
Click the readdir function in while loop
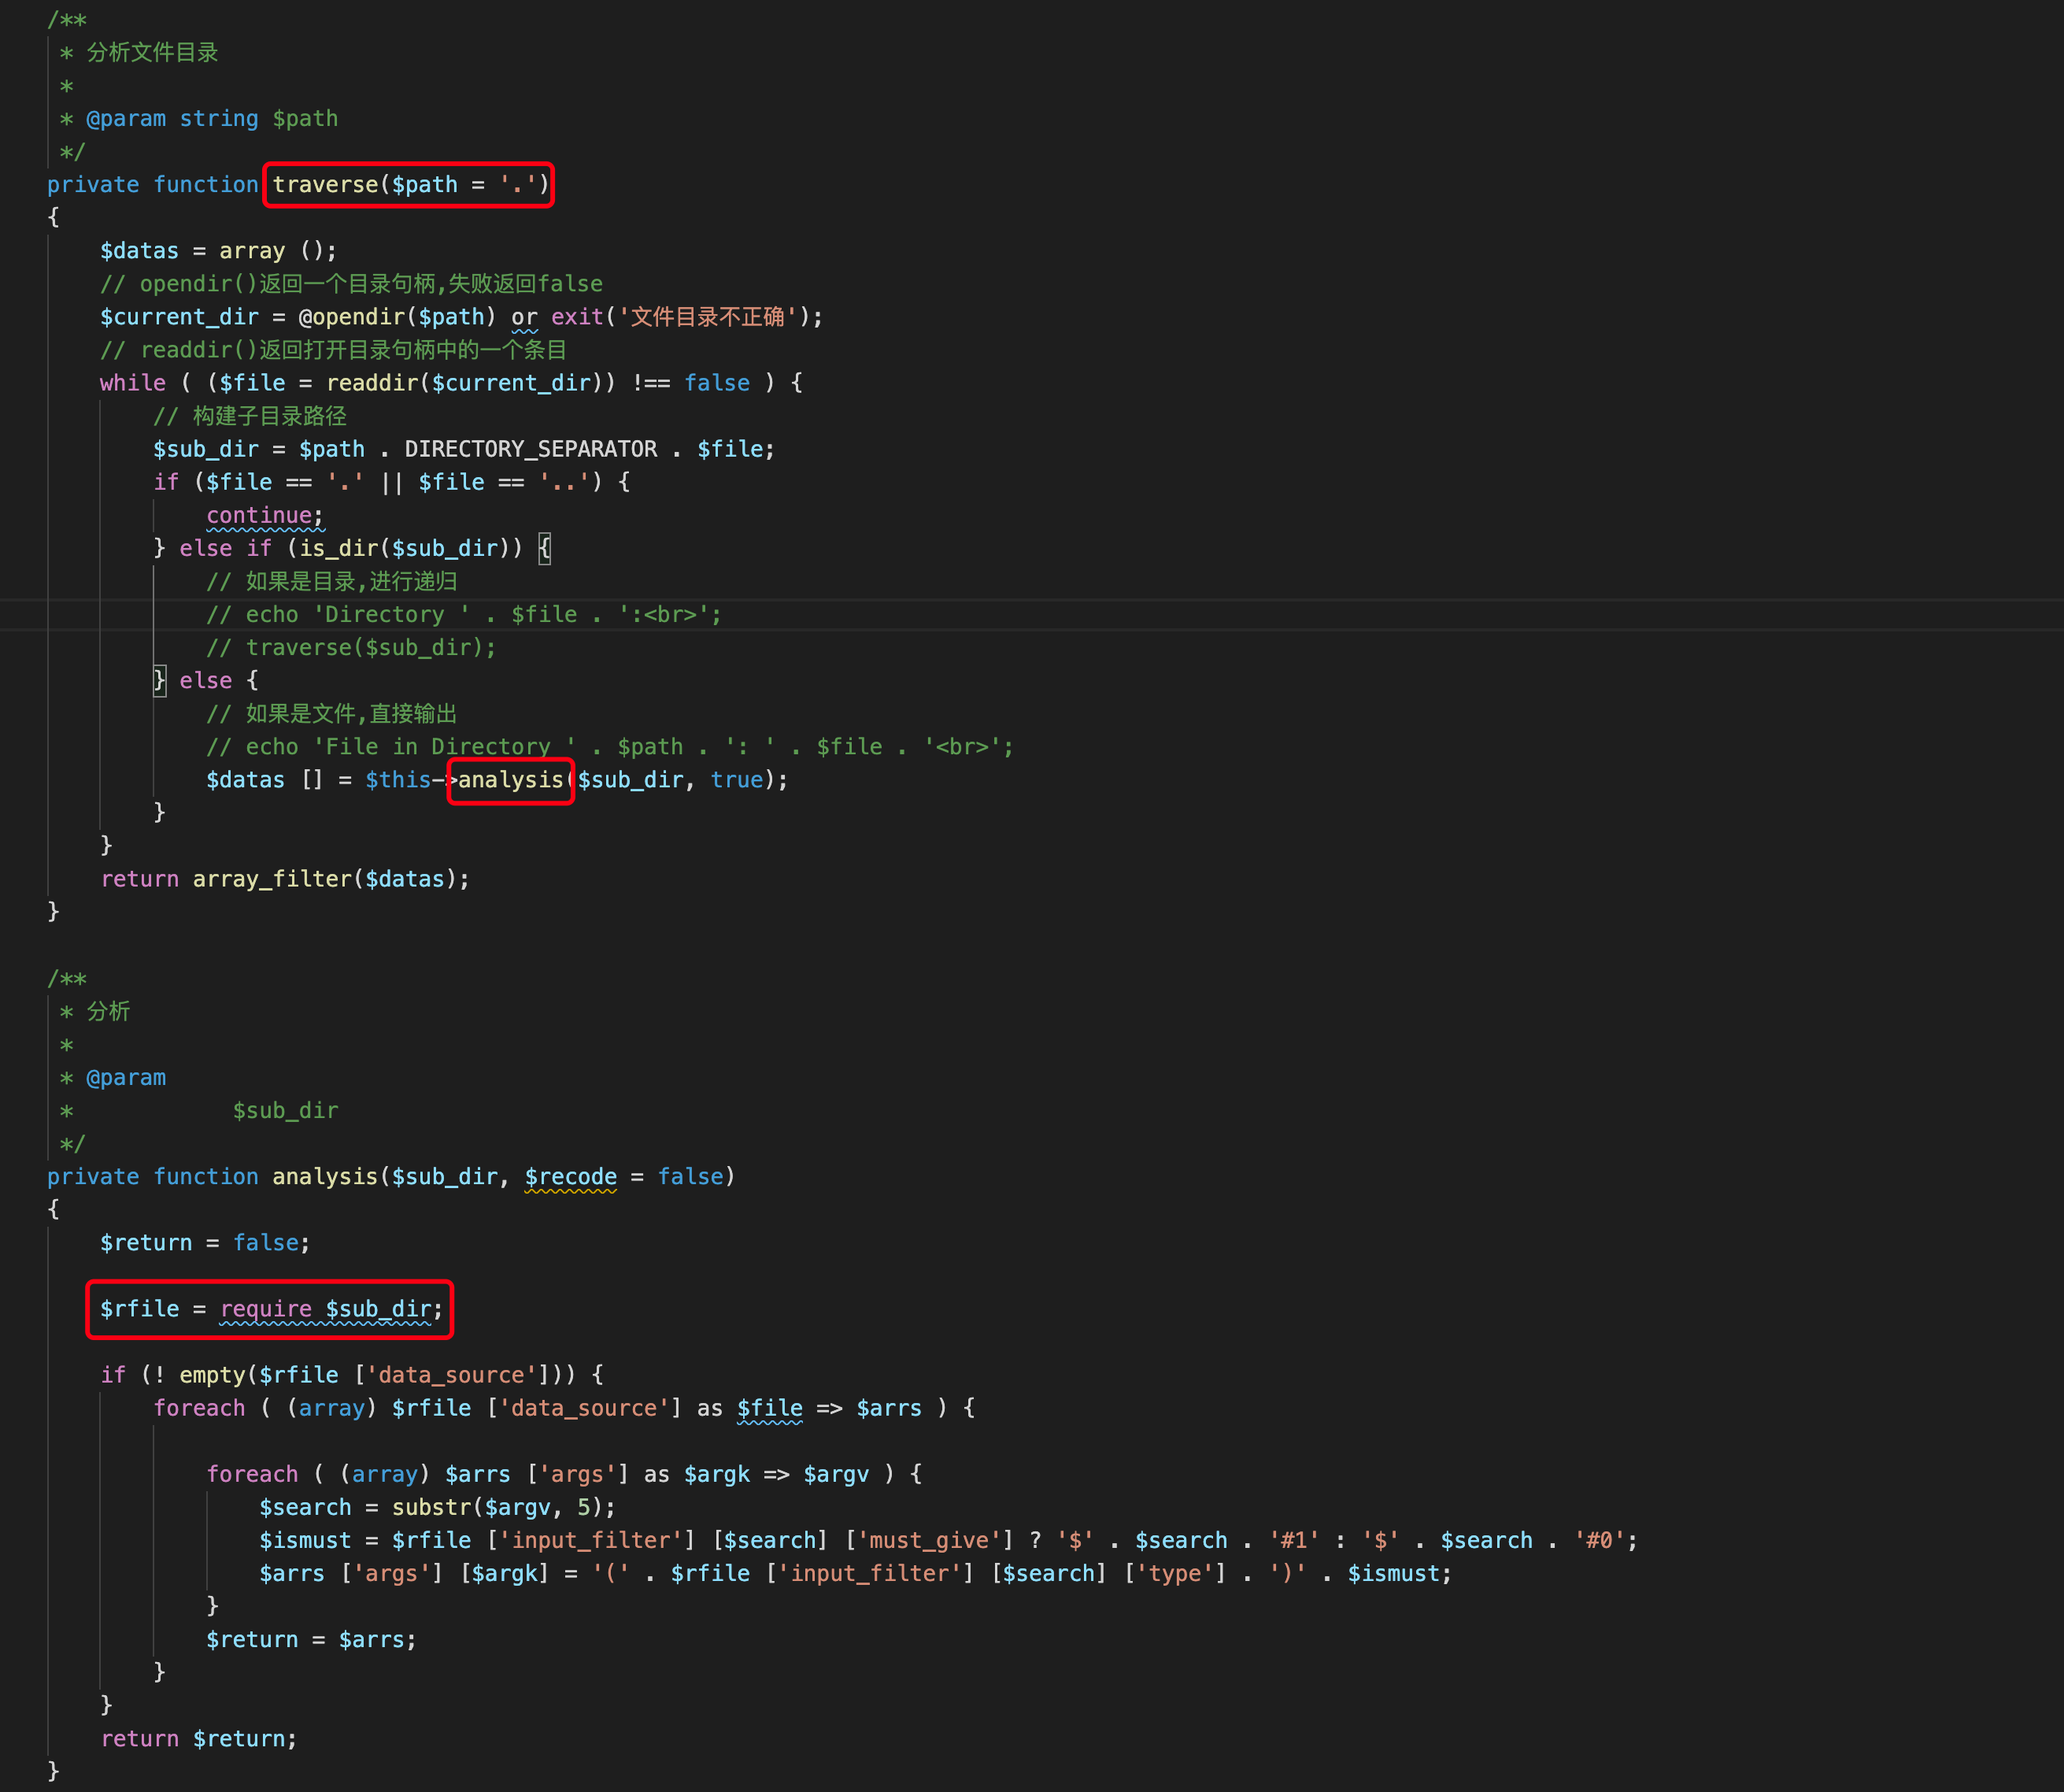372,383
